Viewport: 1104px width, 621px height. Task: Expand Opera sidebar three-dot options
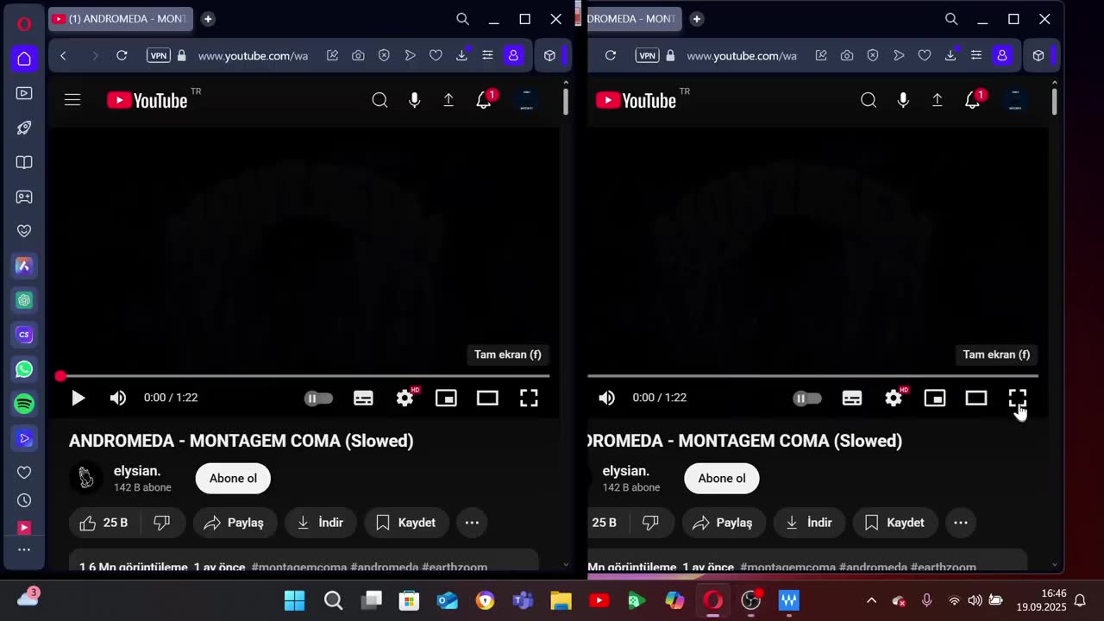24,549
